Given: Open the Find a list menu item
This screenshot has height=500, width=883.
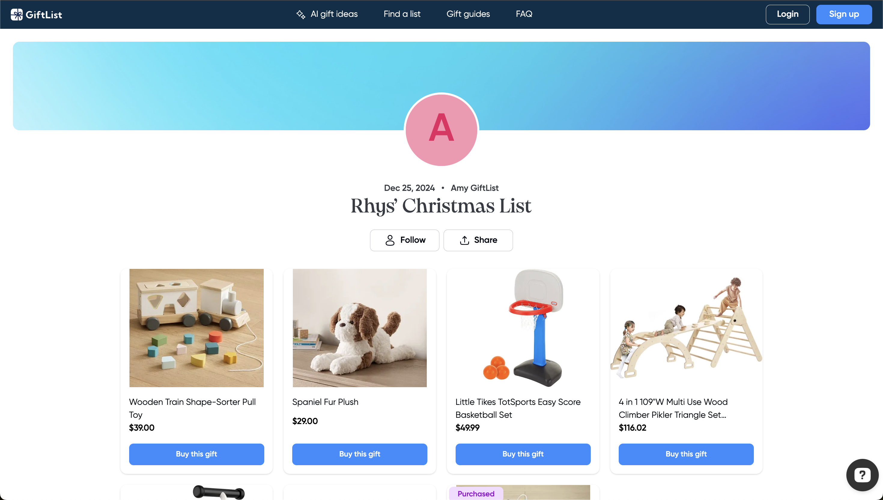Looking at the screenshot, I should tap(402, 14).
